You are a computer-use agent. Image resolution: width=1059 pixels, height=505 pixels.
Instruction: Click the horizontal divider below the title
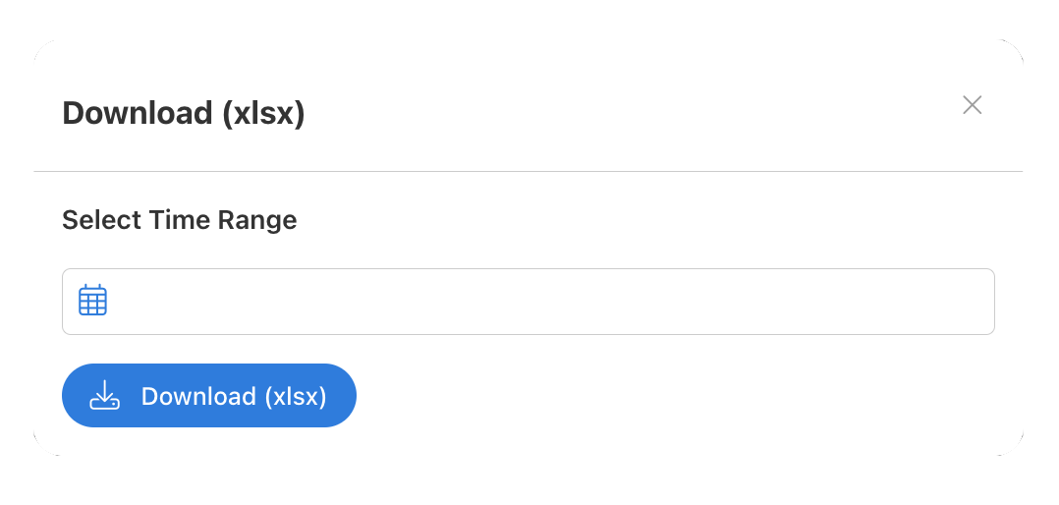[x=529, y=172]
